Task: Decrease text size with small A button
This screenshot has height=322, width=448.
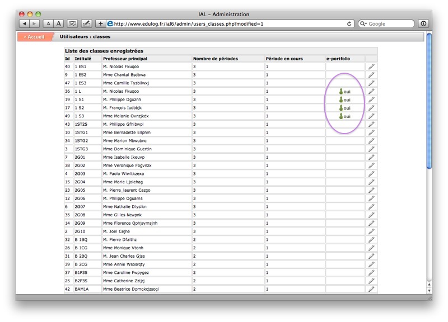Action: [x=48, y=23]
